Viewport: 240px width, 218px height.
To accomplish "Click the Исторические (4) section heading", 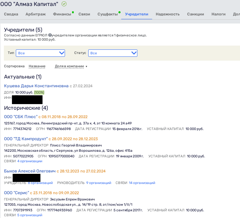I will tap(26, 108).
